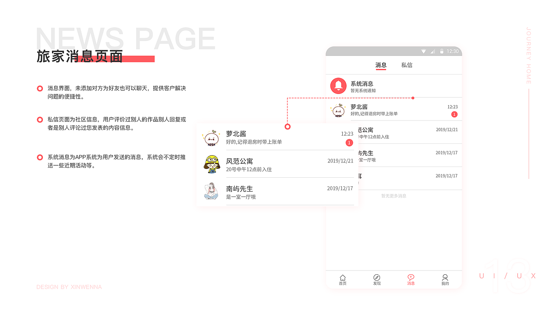Tap the 消息 chat bubble icon in bottom bar
Image resolution: width=554 pixels, height=312 pixels.
point(411,277)
